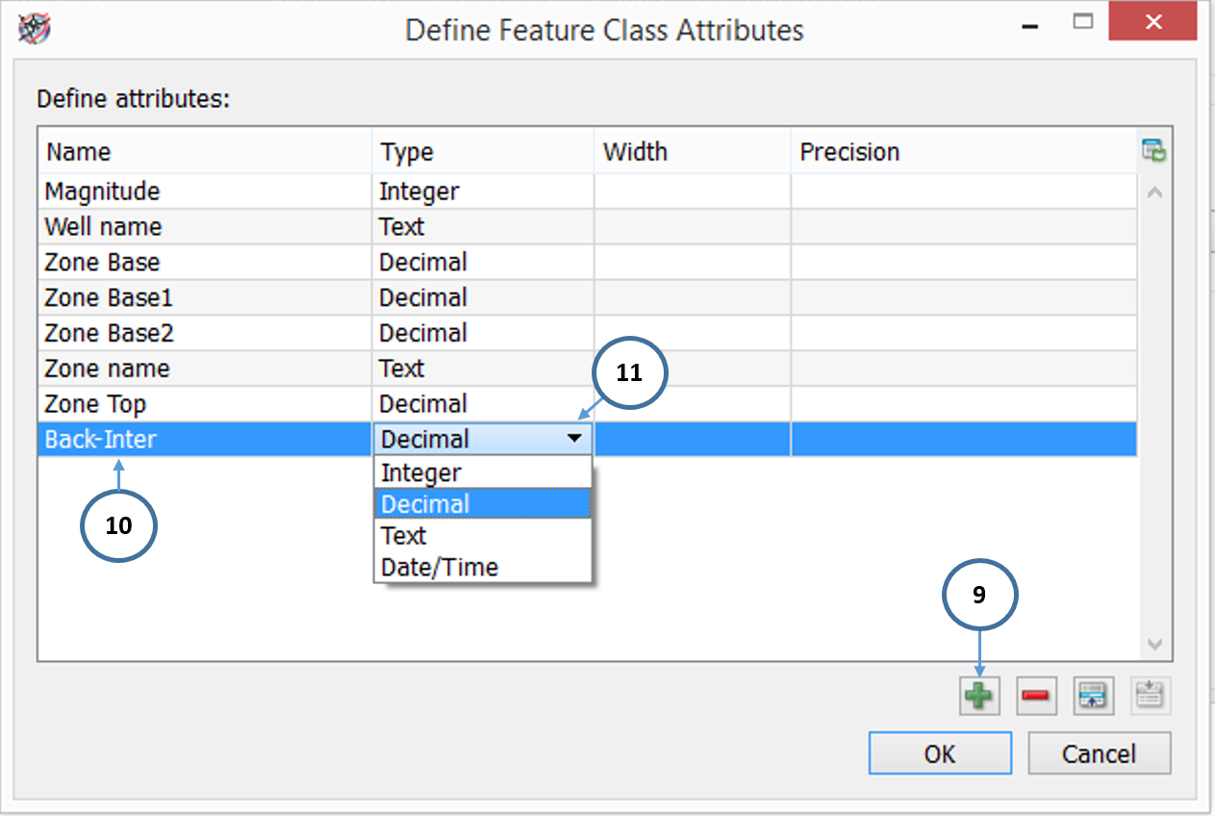
Task: Collapse the Decimal type dropdown arrow
Action: 574,439
